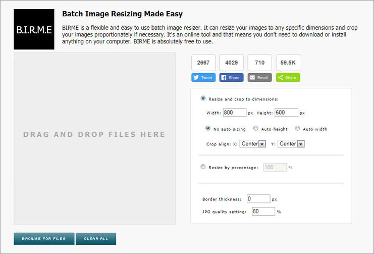
Task: Select Resize and crop to dimensions option
Action: coord(203,98)
